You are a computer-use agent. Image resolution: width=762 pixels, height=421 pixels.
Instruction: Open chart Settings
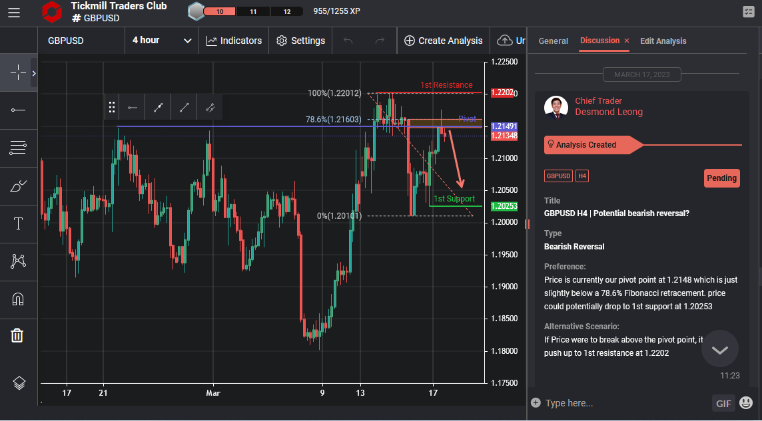(x=300, y=41)
